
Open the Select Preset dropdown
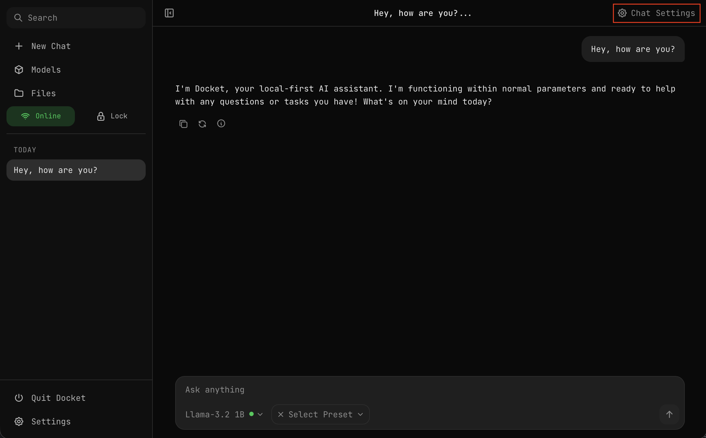coord(324,414)
